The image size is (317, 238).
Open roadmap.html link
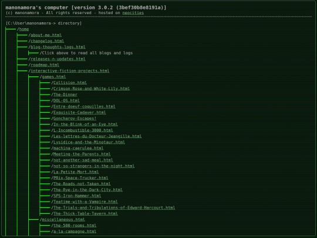coord(45,65)
